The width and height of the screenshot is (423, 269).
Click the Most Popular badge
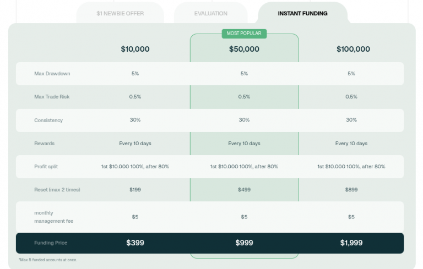[244, 34]
